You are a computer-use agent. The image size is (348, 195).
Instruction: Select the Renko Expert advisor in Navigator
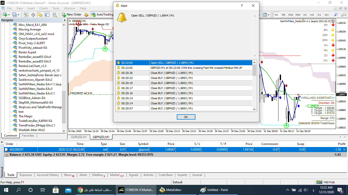[27, 52]
